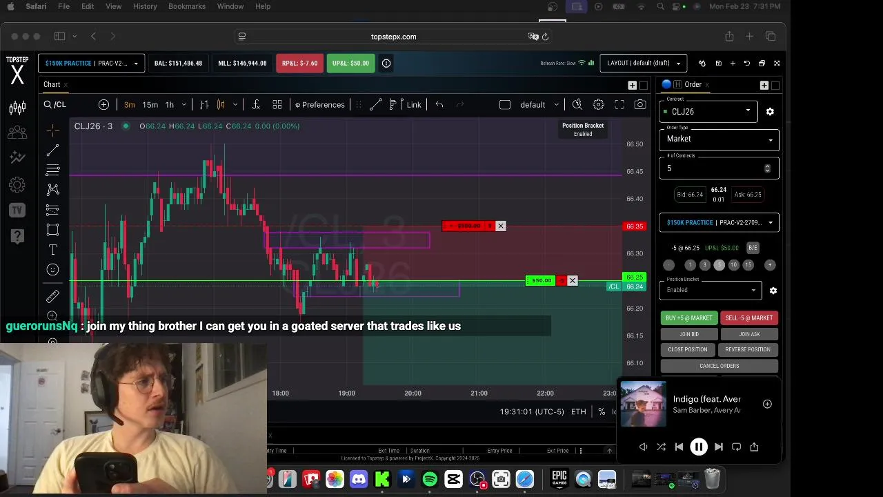Open the Order contract settings gear
883x497 pixels.
click(x=770, y=111)
